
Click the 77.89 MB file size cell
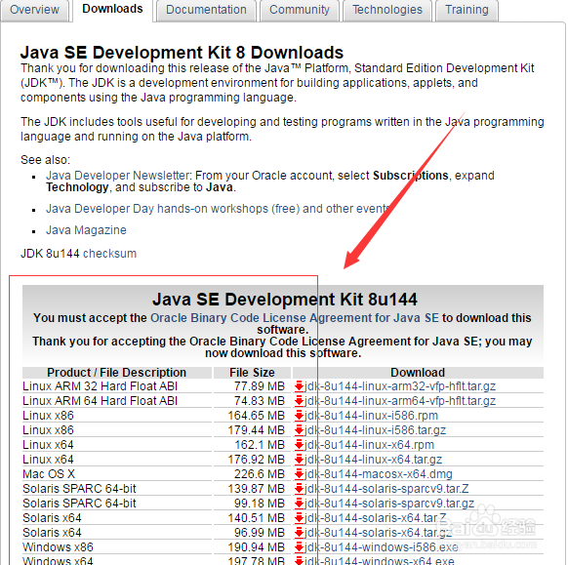coord(260,386)
